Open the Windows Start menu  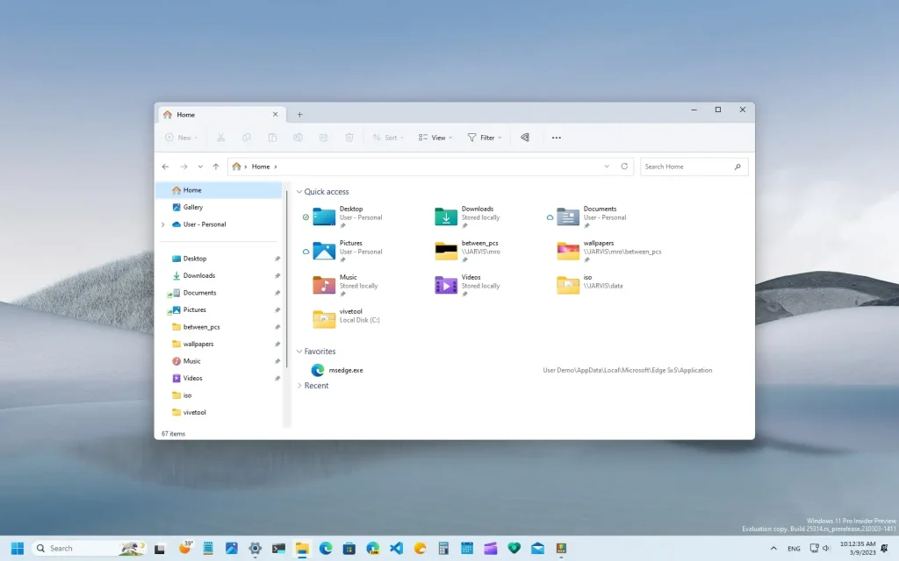click(18, 549)
